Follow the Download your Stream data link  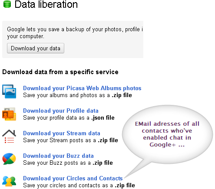point(62,133)
